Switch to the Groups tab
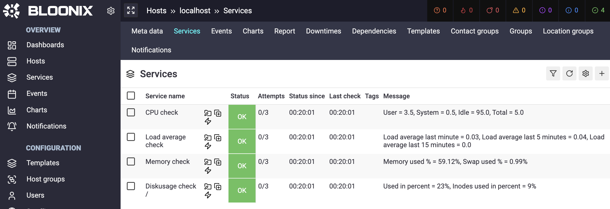 point(521,31)
